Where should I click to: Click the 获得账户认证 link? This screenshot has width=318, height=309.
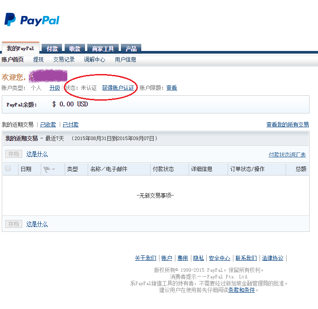118,88
